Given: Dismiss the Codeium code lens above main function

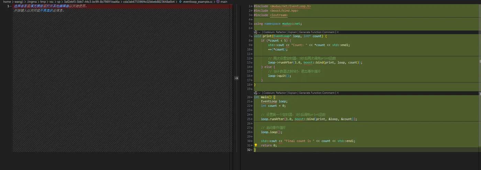Looking at the screenshot, I should [338, 93].
